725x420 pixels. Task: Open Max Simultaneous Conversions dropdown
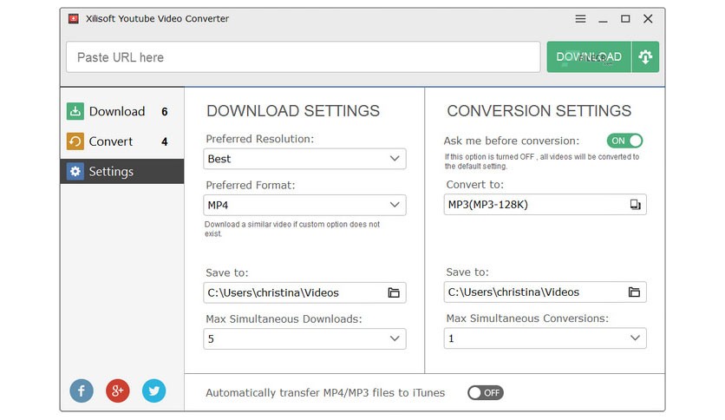tap(545, 338)
